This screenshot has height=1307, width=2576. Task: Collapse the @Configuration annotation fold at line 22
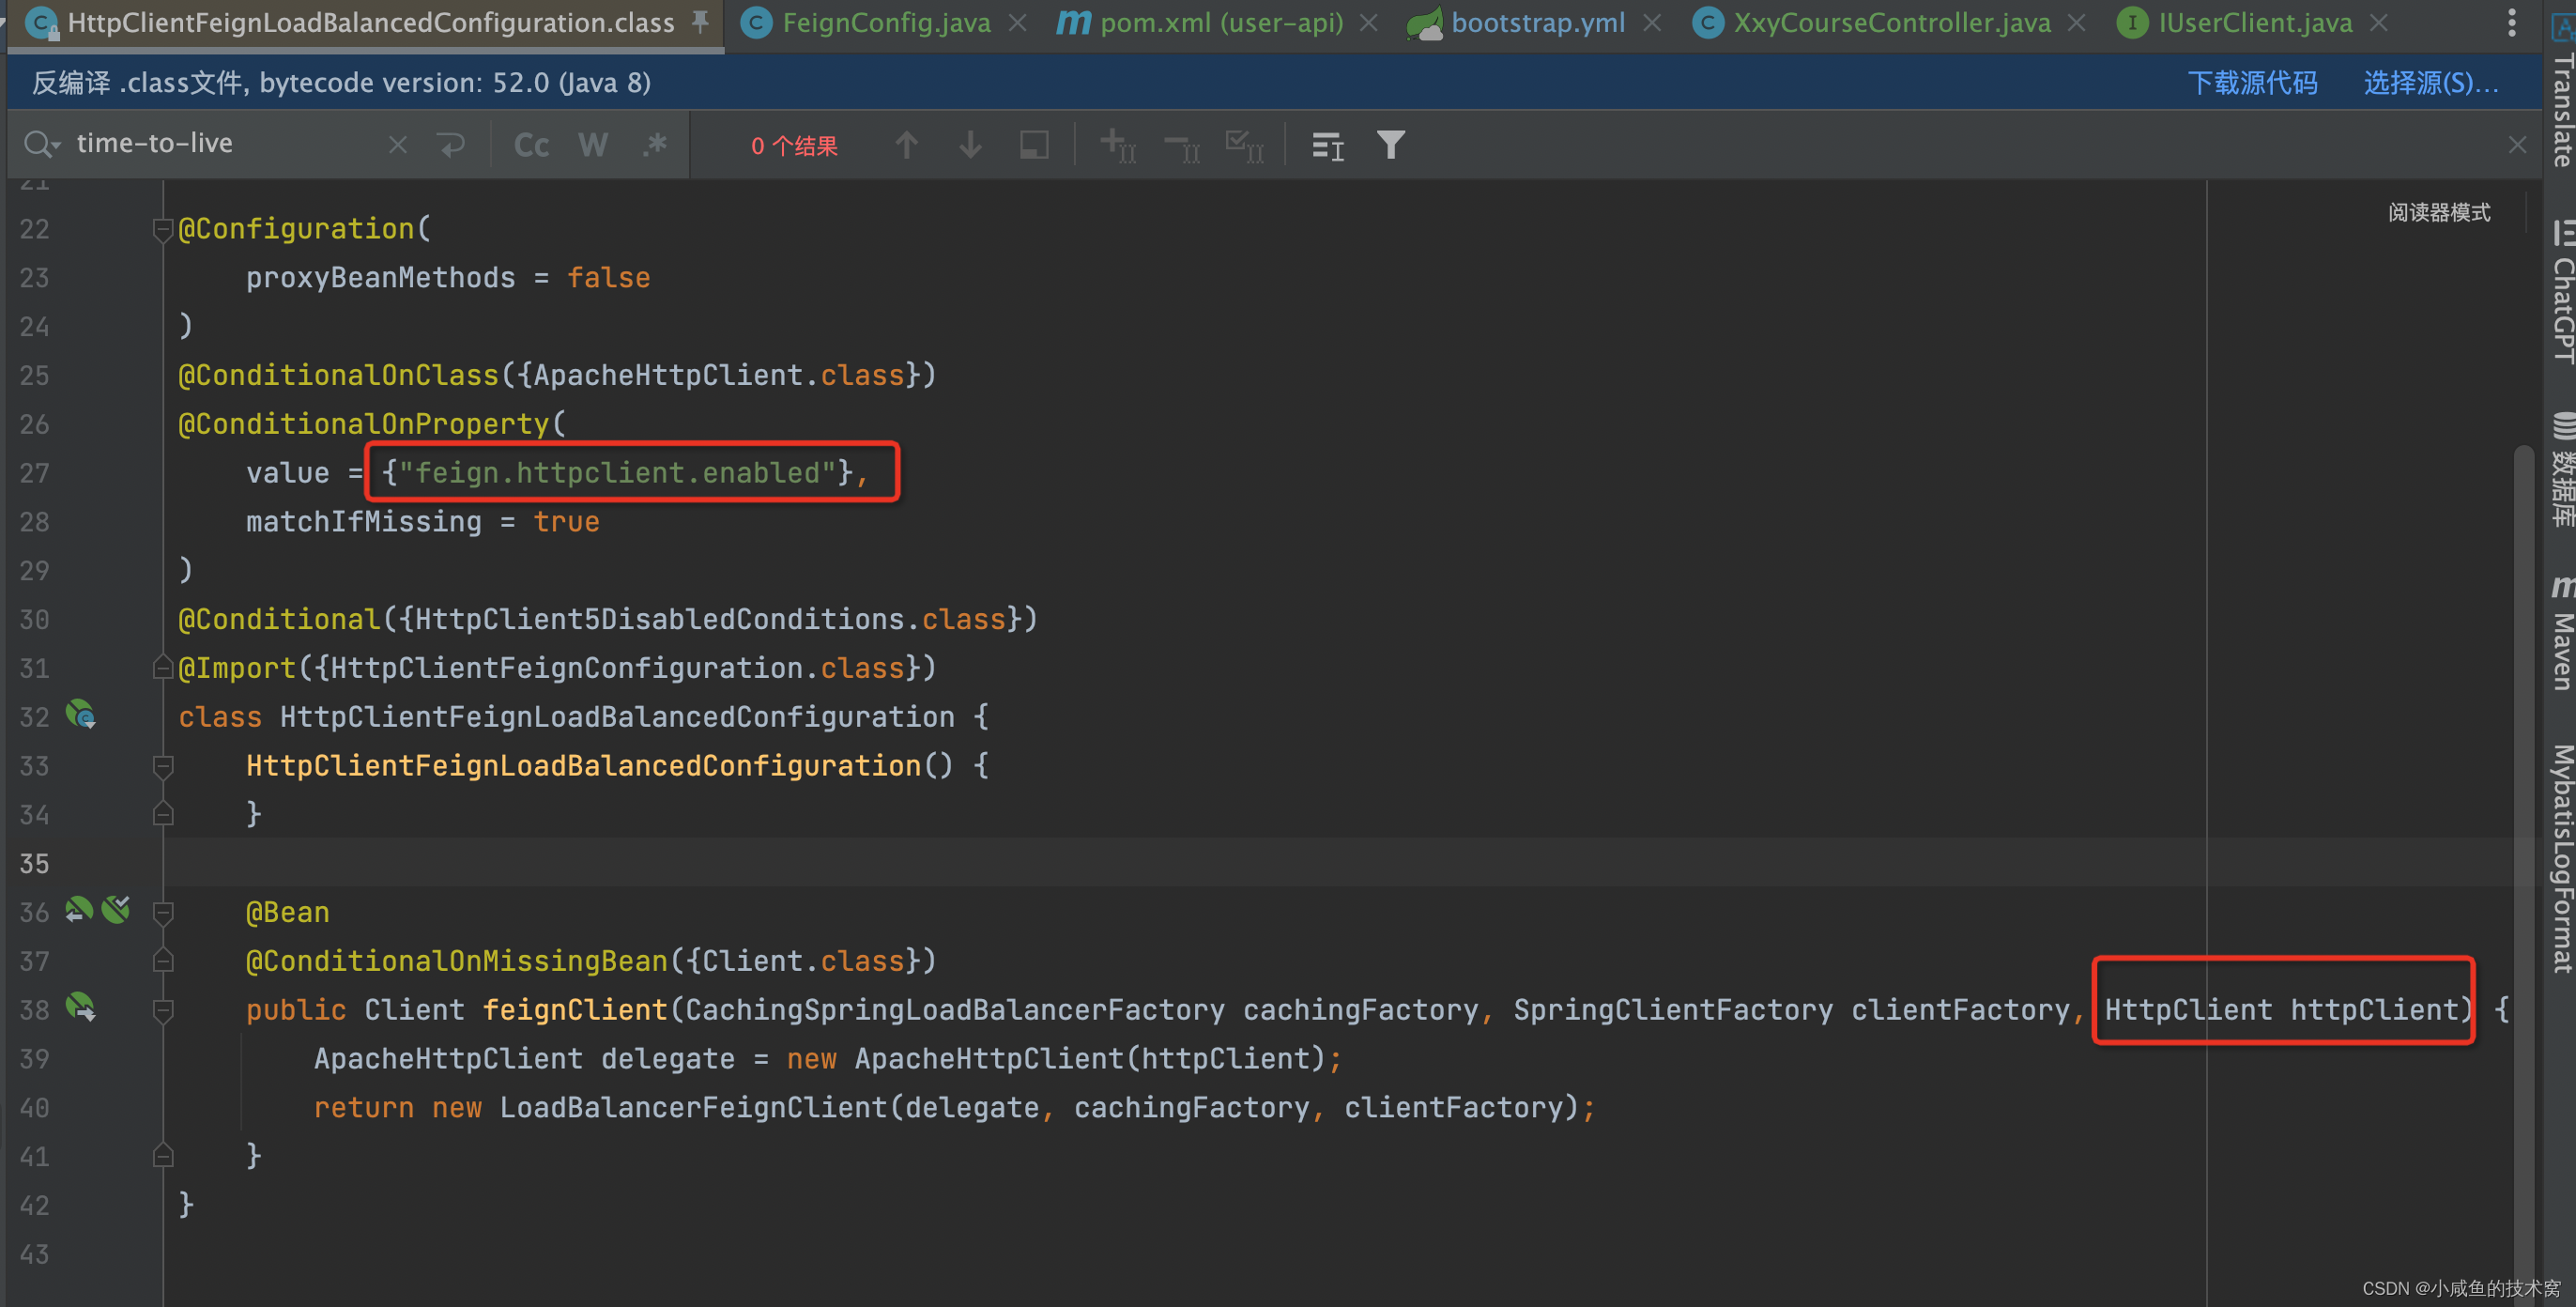(163, 229)
